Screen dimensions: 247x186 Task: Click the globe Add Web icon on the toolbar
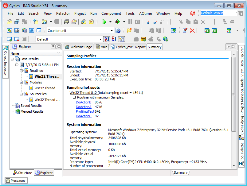pyautogui.click(x=165, y=39)
